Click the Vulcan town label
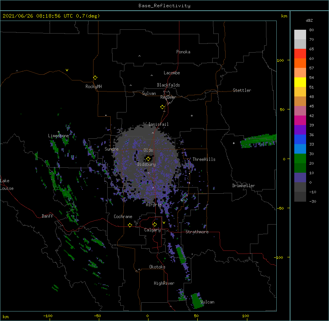Image resolution: width=329 pixels, height=321 pixels. point(207,302)
